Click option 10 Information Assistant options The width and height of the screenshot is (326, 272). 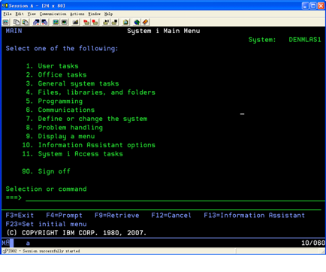click(x=89, y=145)
